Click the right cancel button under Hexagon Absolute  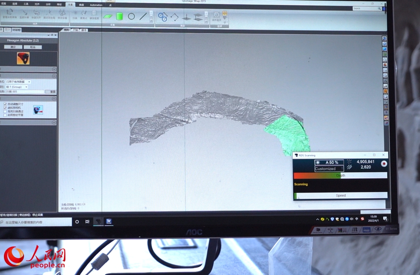pyautogui.click(x=32, y=47)
